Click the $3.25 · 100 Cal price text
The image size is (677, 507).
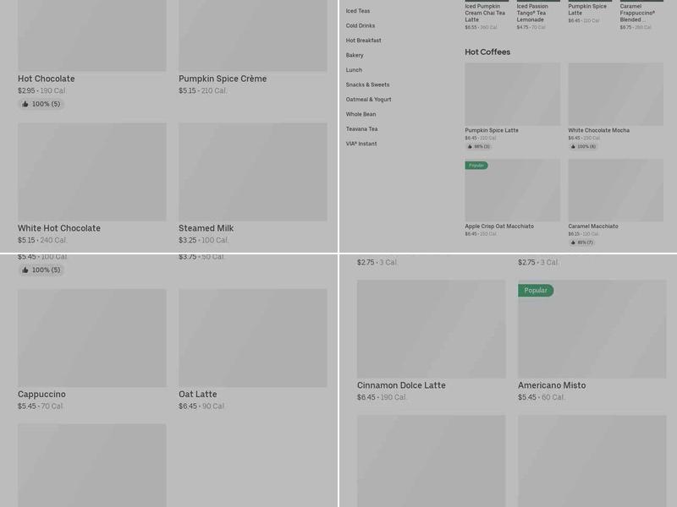pos(203,241)
